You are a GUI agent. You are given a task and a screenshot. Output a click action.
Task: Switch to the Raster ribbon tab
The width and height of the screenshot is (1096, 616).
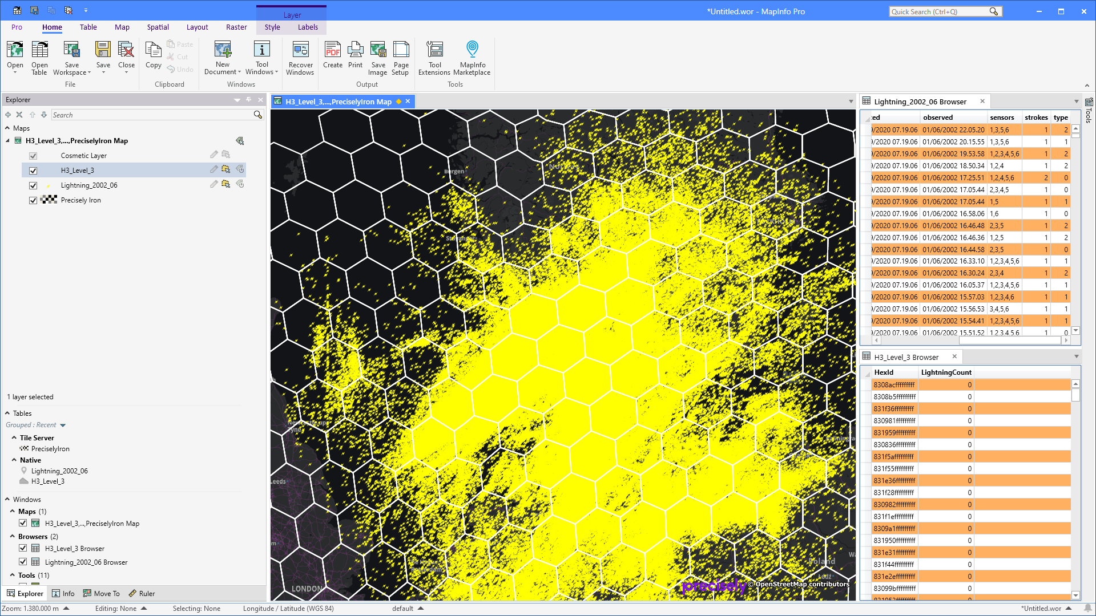coord(236,27)
